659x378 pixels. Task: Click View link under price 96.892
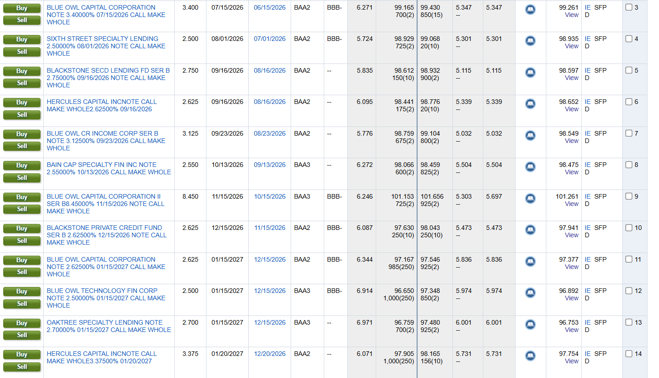(x=572, y=298)
